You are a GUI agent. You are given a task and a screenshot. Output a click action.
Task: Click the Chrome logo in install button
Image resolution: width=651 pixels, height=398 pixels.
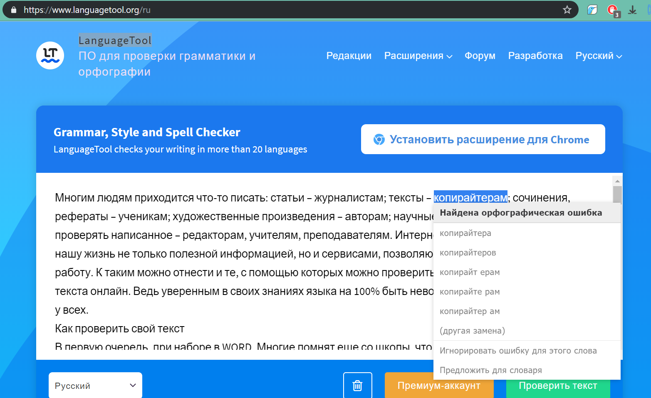[x=379, y=140]
